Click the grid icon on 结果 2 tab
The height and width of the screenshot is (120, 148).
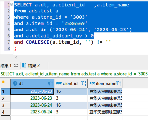pos(24,65)
